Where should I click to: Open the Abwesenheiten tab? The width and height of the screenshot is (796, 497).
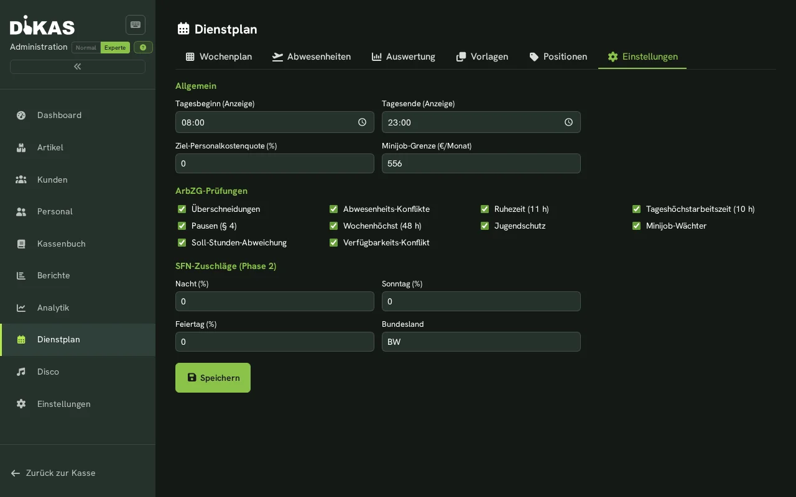pos(312,57)
